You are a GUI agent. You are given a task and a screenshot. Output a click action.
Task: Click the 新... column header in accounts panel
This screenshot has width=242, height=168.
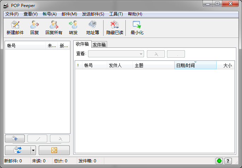coord(64,46)
